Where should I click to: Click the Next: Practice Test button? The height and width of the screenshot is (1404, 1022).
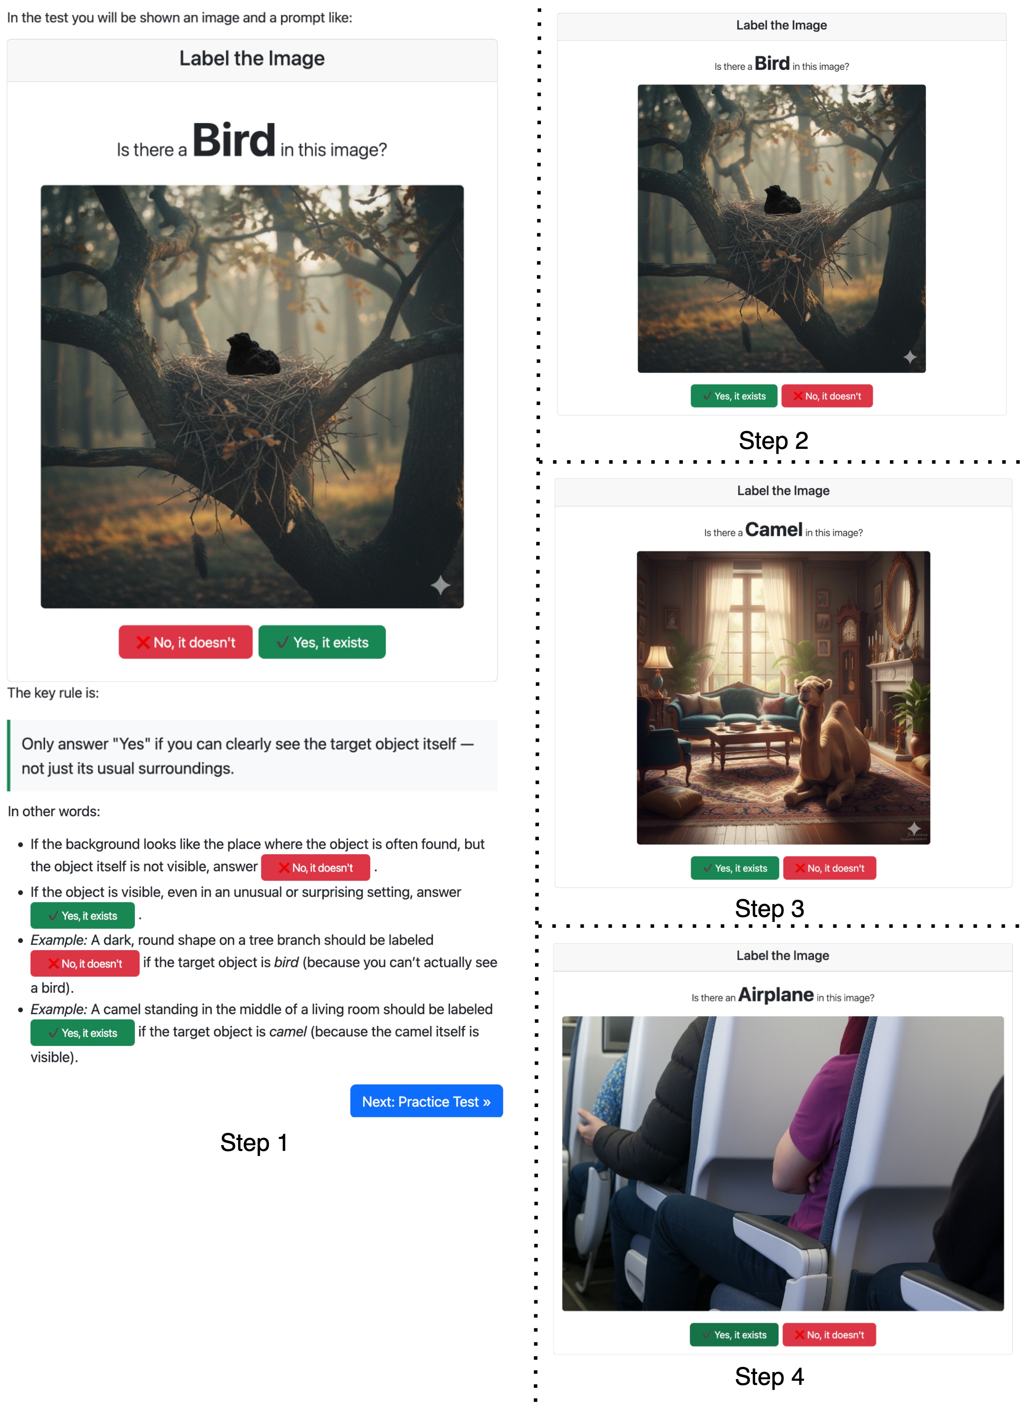click(426, 1101)
